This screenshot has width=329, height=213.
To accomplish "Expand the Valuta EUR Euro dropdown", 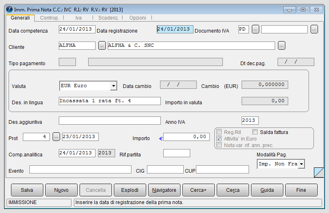I will tap(113, 86).
